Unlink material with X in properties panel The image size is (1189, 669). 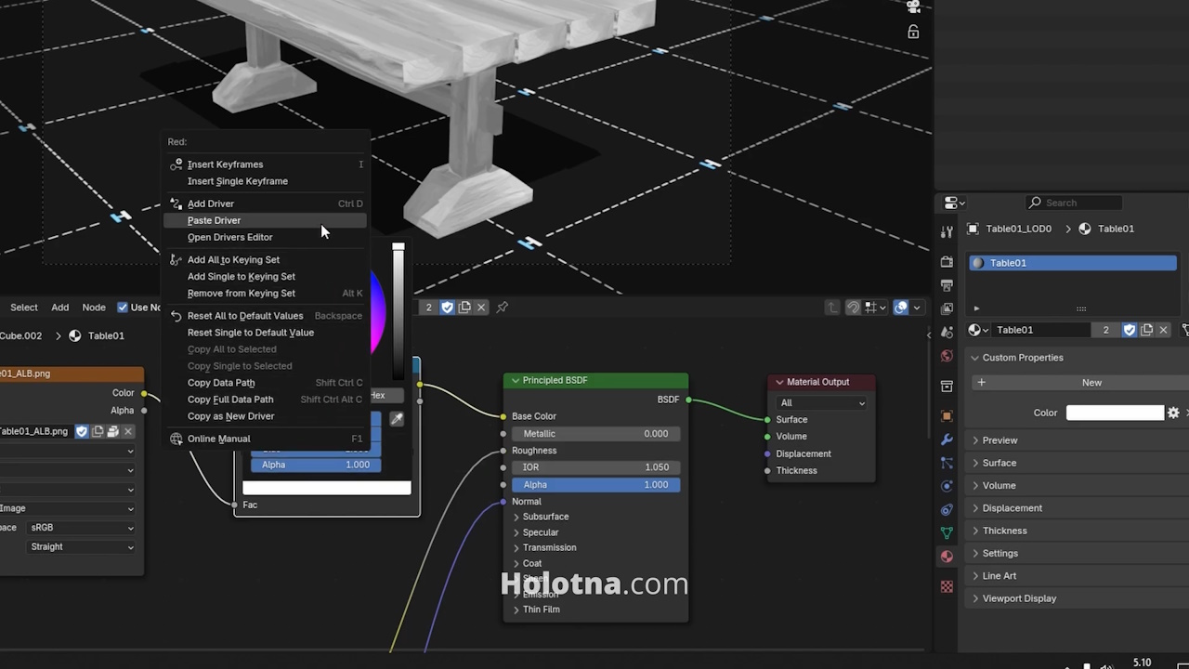click(x=1163, y=330)
